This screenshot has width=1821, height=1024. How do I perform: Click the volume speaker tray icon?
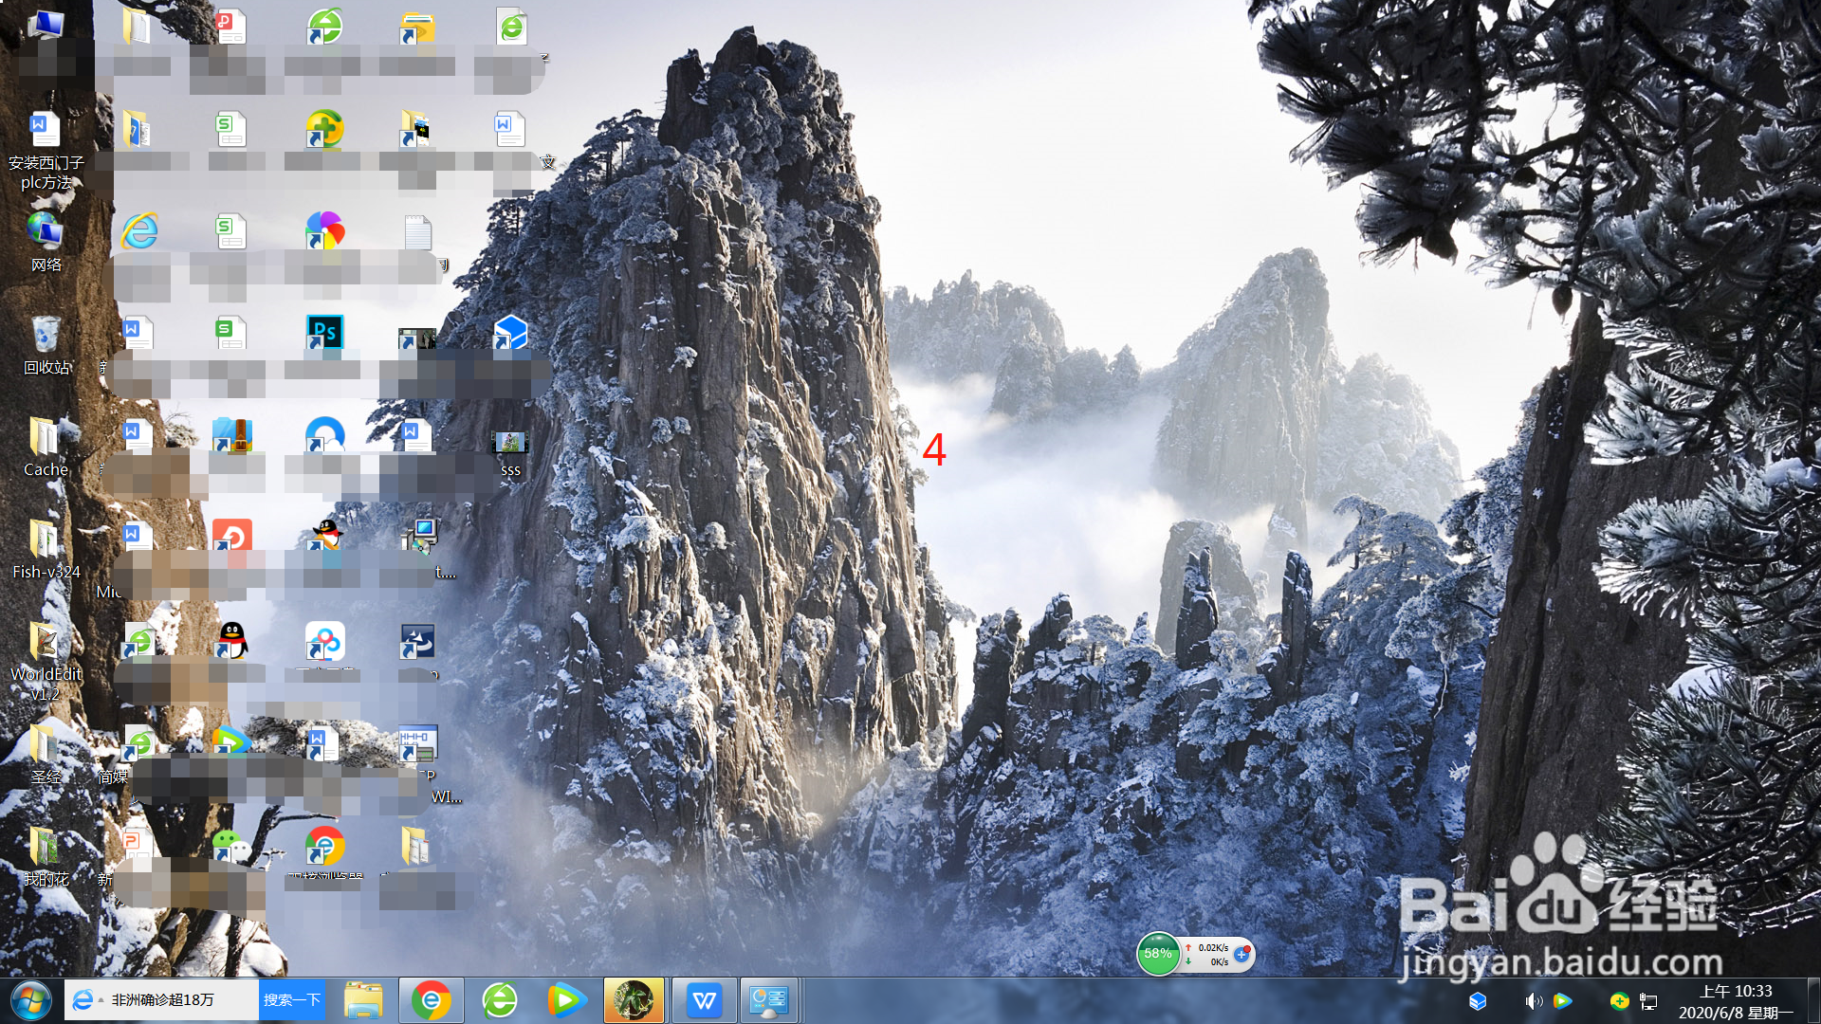[x=1532, y=1001]
